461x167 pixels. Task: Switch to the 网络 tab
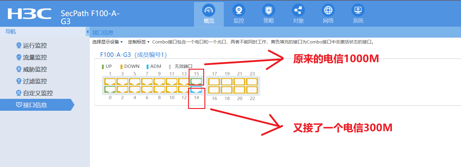click(328, 14)
